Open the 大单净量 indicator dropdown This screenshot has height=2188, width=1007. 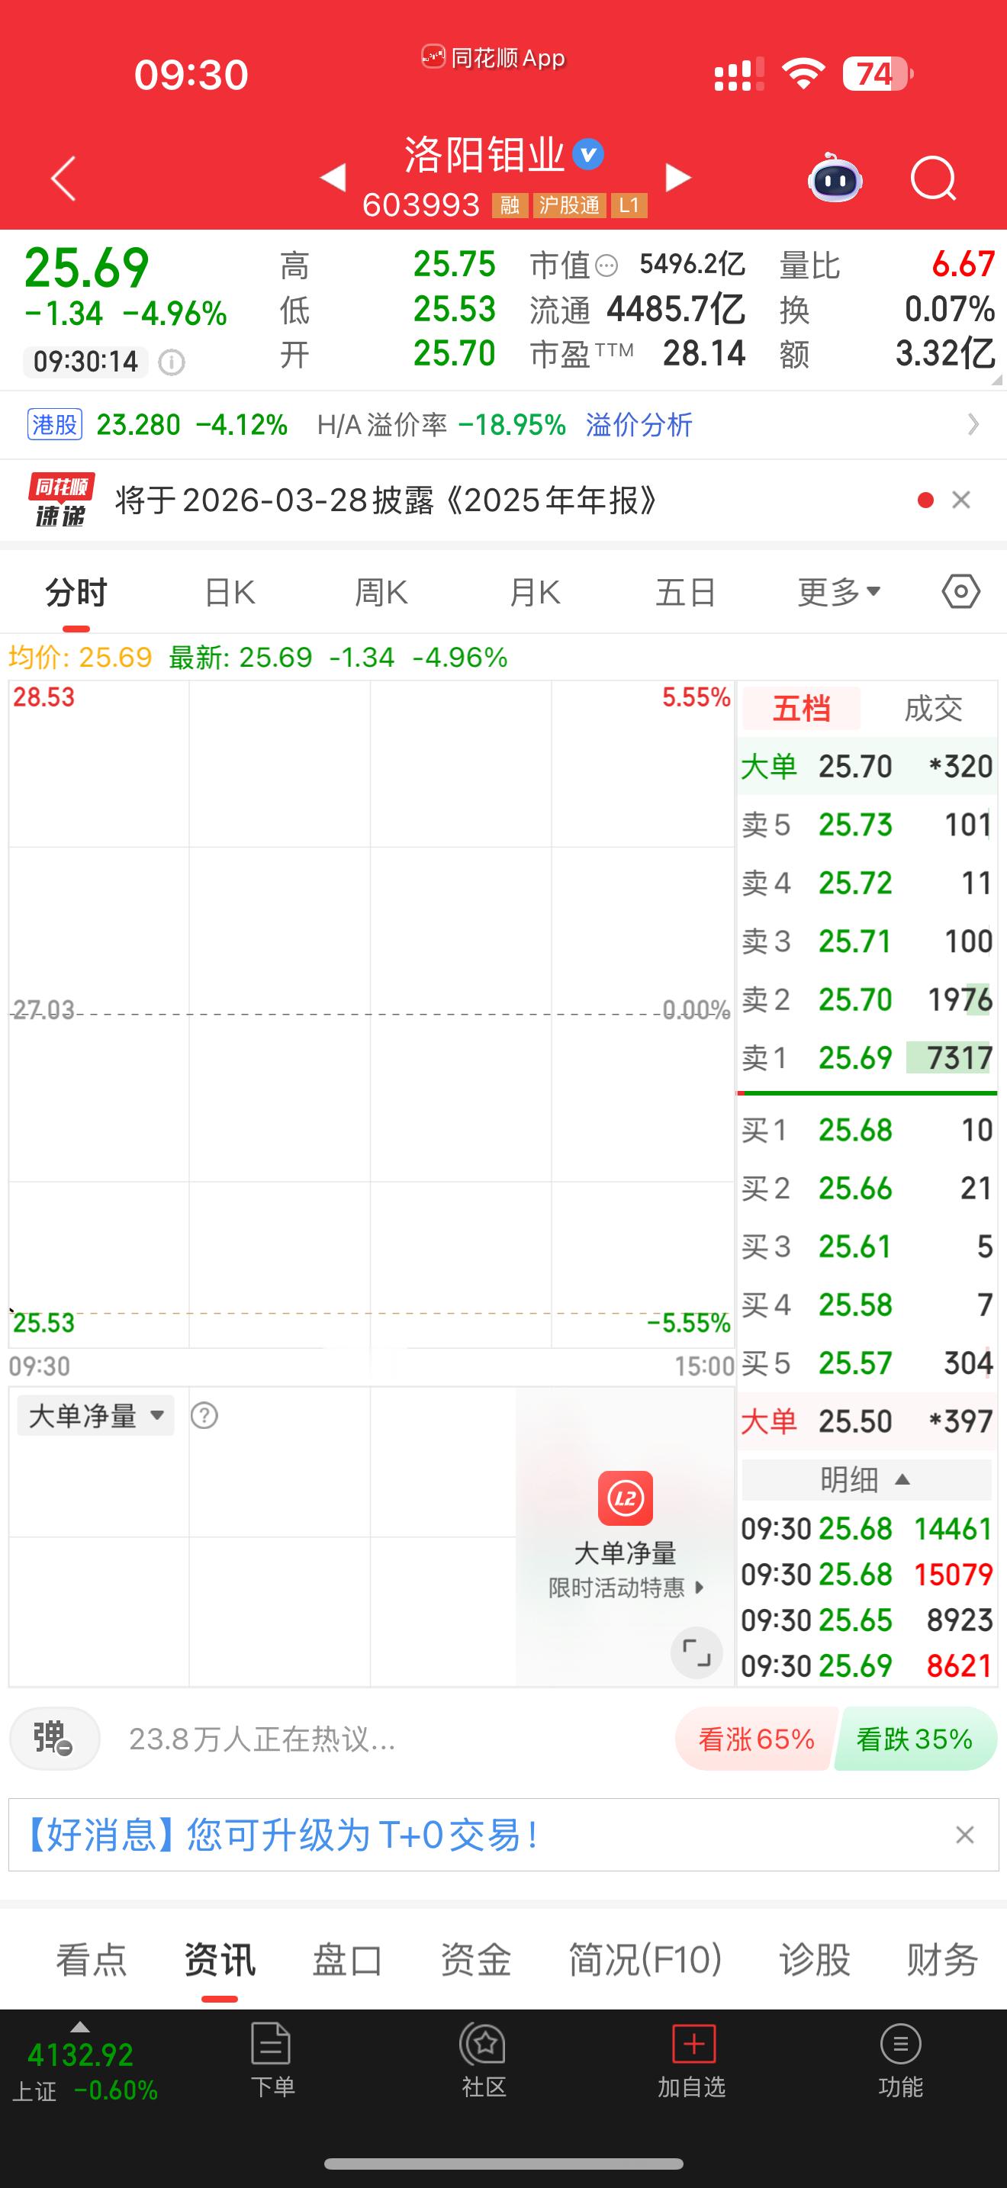tap(96, 1416)
